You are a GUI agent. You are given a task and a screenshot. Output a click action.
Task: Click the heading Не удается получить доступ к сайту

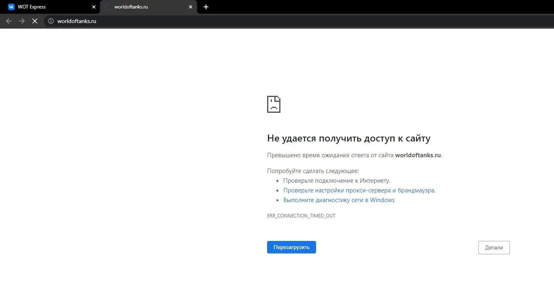click(x=348, y=138)
